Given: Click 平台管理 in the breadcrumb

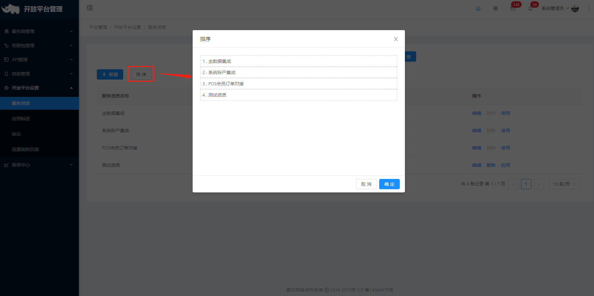Looking at the screenshot, I should (98, 27).
